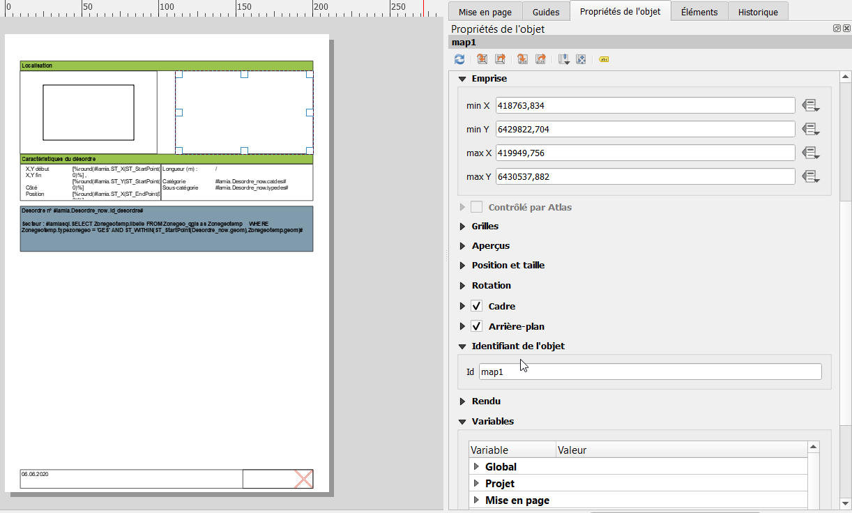
Task: Click the max X value field
Action: click(x=646, y=153)
